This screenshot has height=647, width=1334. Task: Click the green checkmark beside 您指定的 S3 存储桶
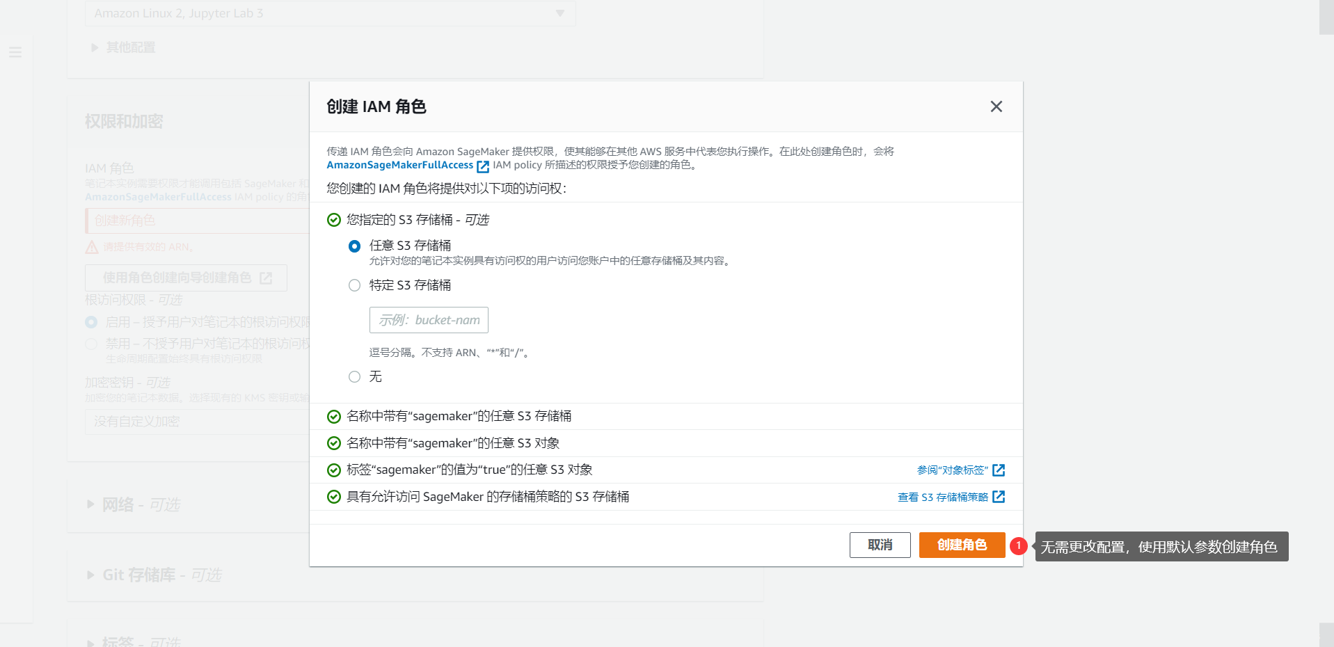(333, 220)
